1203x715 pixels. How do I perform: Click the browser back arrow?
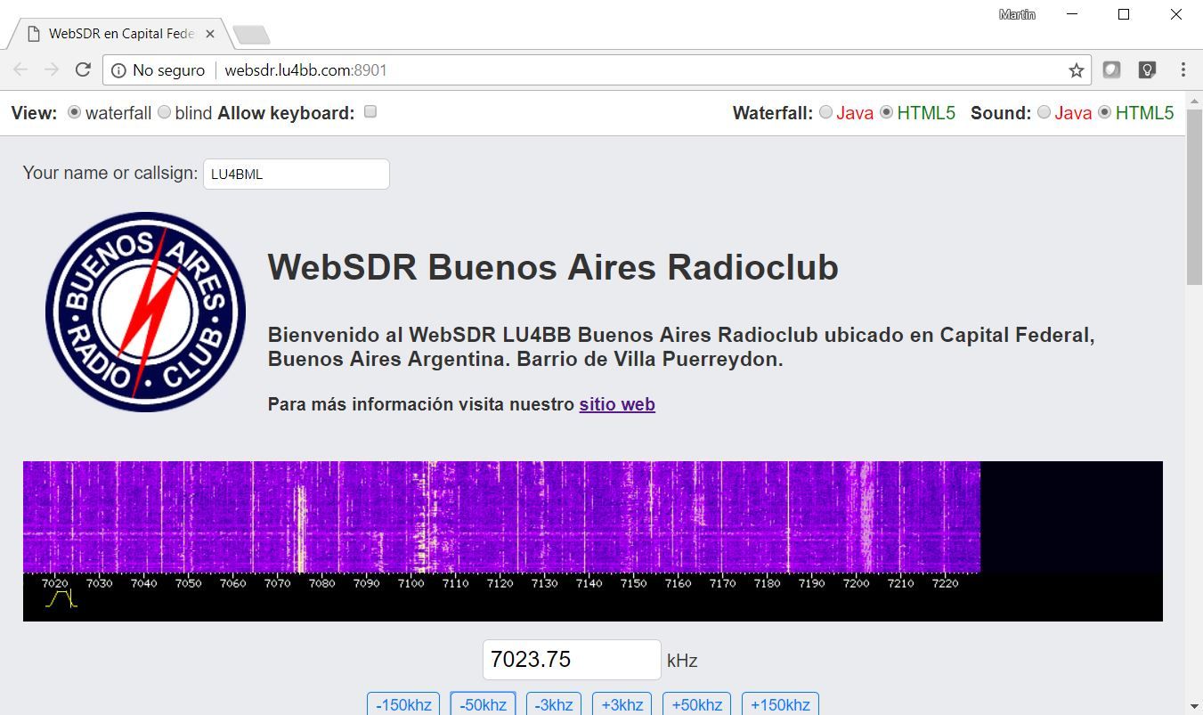(x=21, y=70)
